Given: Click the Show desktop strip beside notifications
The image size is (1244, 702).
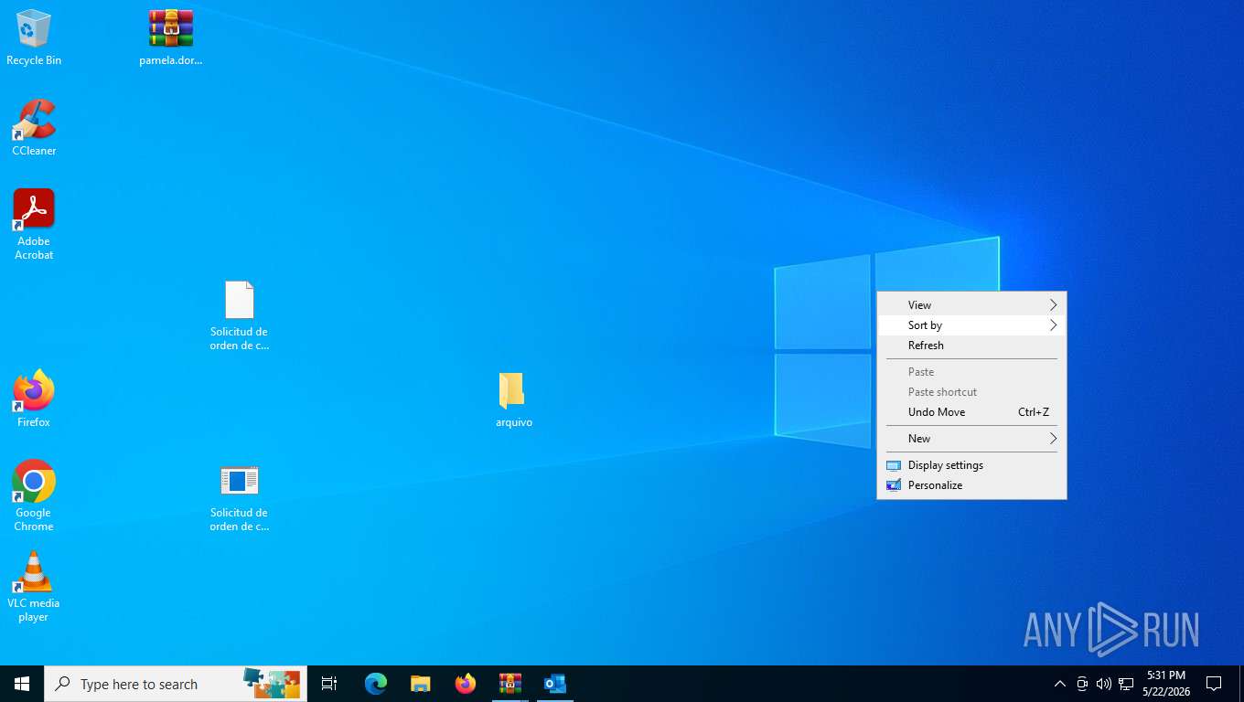Looking at the screenshot, I should coord(1241,684).
